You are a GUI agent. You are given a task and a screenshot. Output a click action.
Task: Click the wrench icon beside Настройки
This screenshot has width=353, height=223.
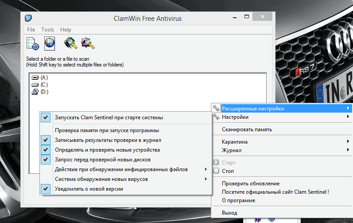216,117
